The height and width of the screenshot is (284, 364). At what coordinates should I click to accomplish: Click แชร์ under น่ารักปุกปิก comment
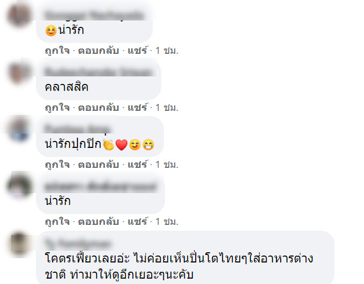(x=138, y=164)
